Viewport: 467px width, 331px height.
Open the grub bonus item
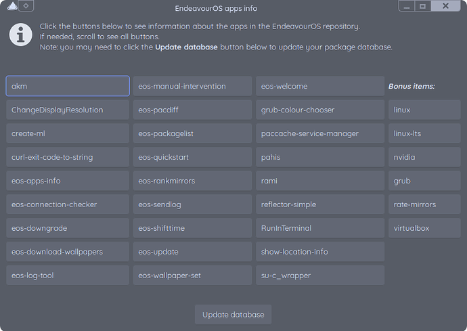coord(424,181)
